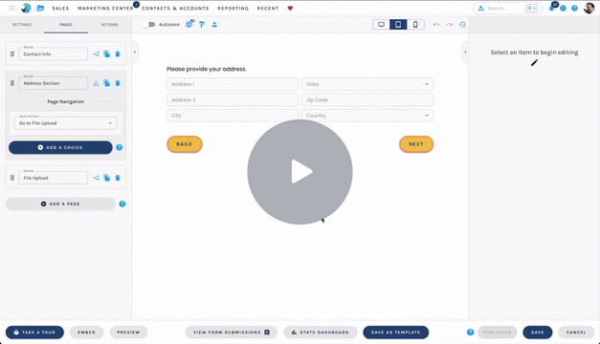The height and width of the screenshot is (344, 600).
Task: Open View Form Submissions
Action: (x=232, y=333)
